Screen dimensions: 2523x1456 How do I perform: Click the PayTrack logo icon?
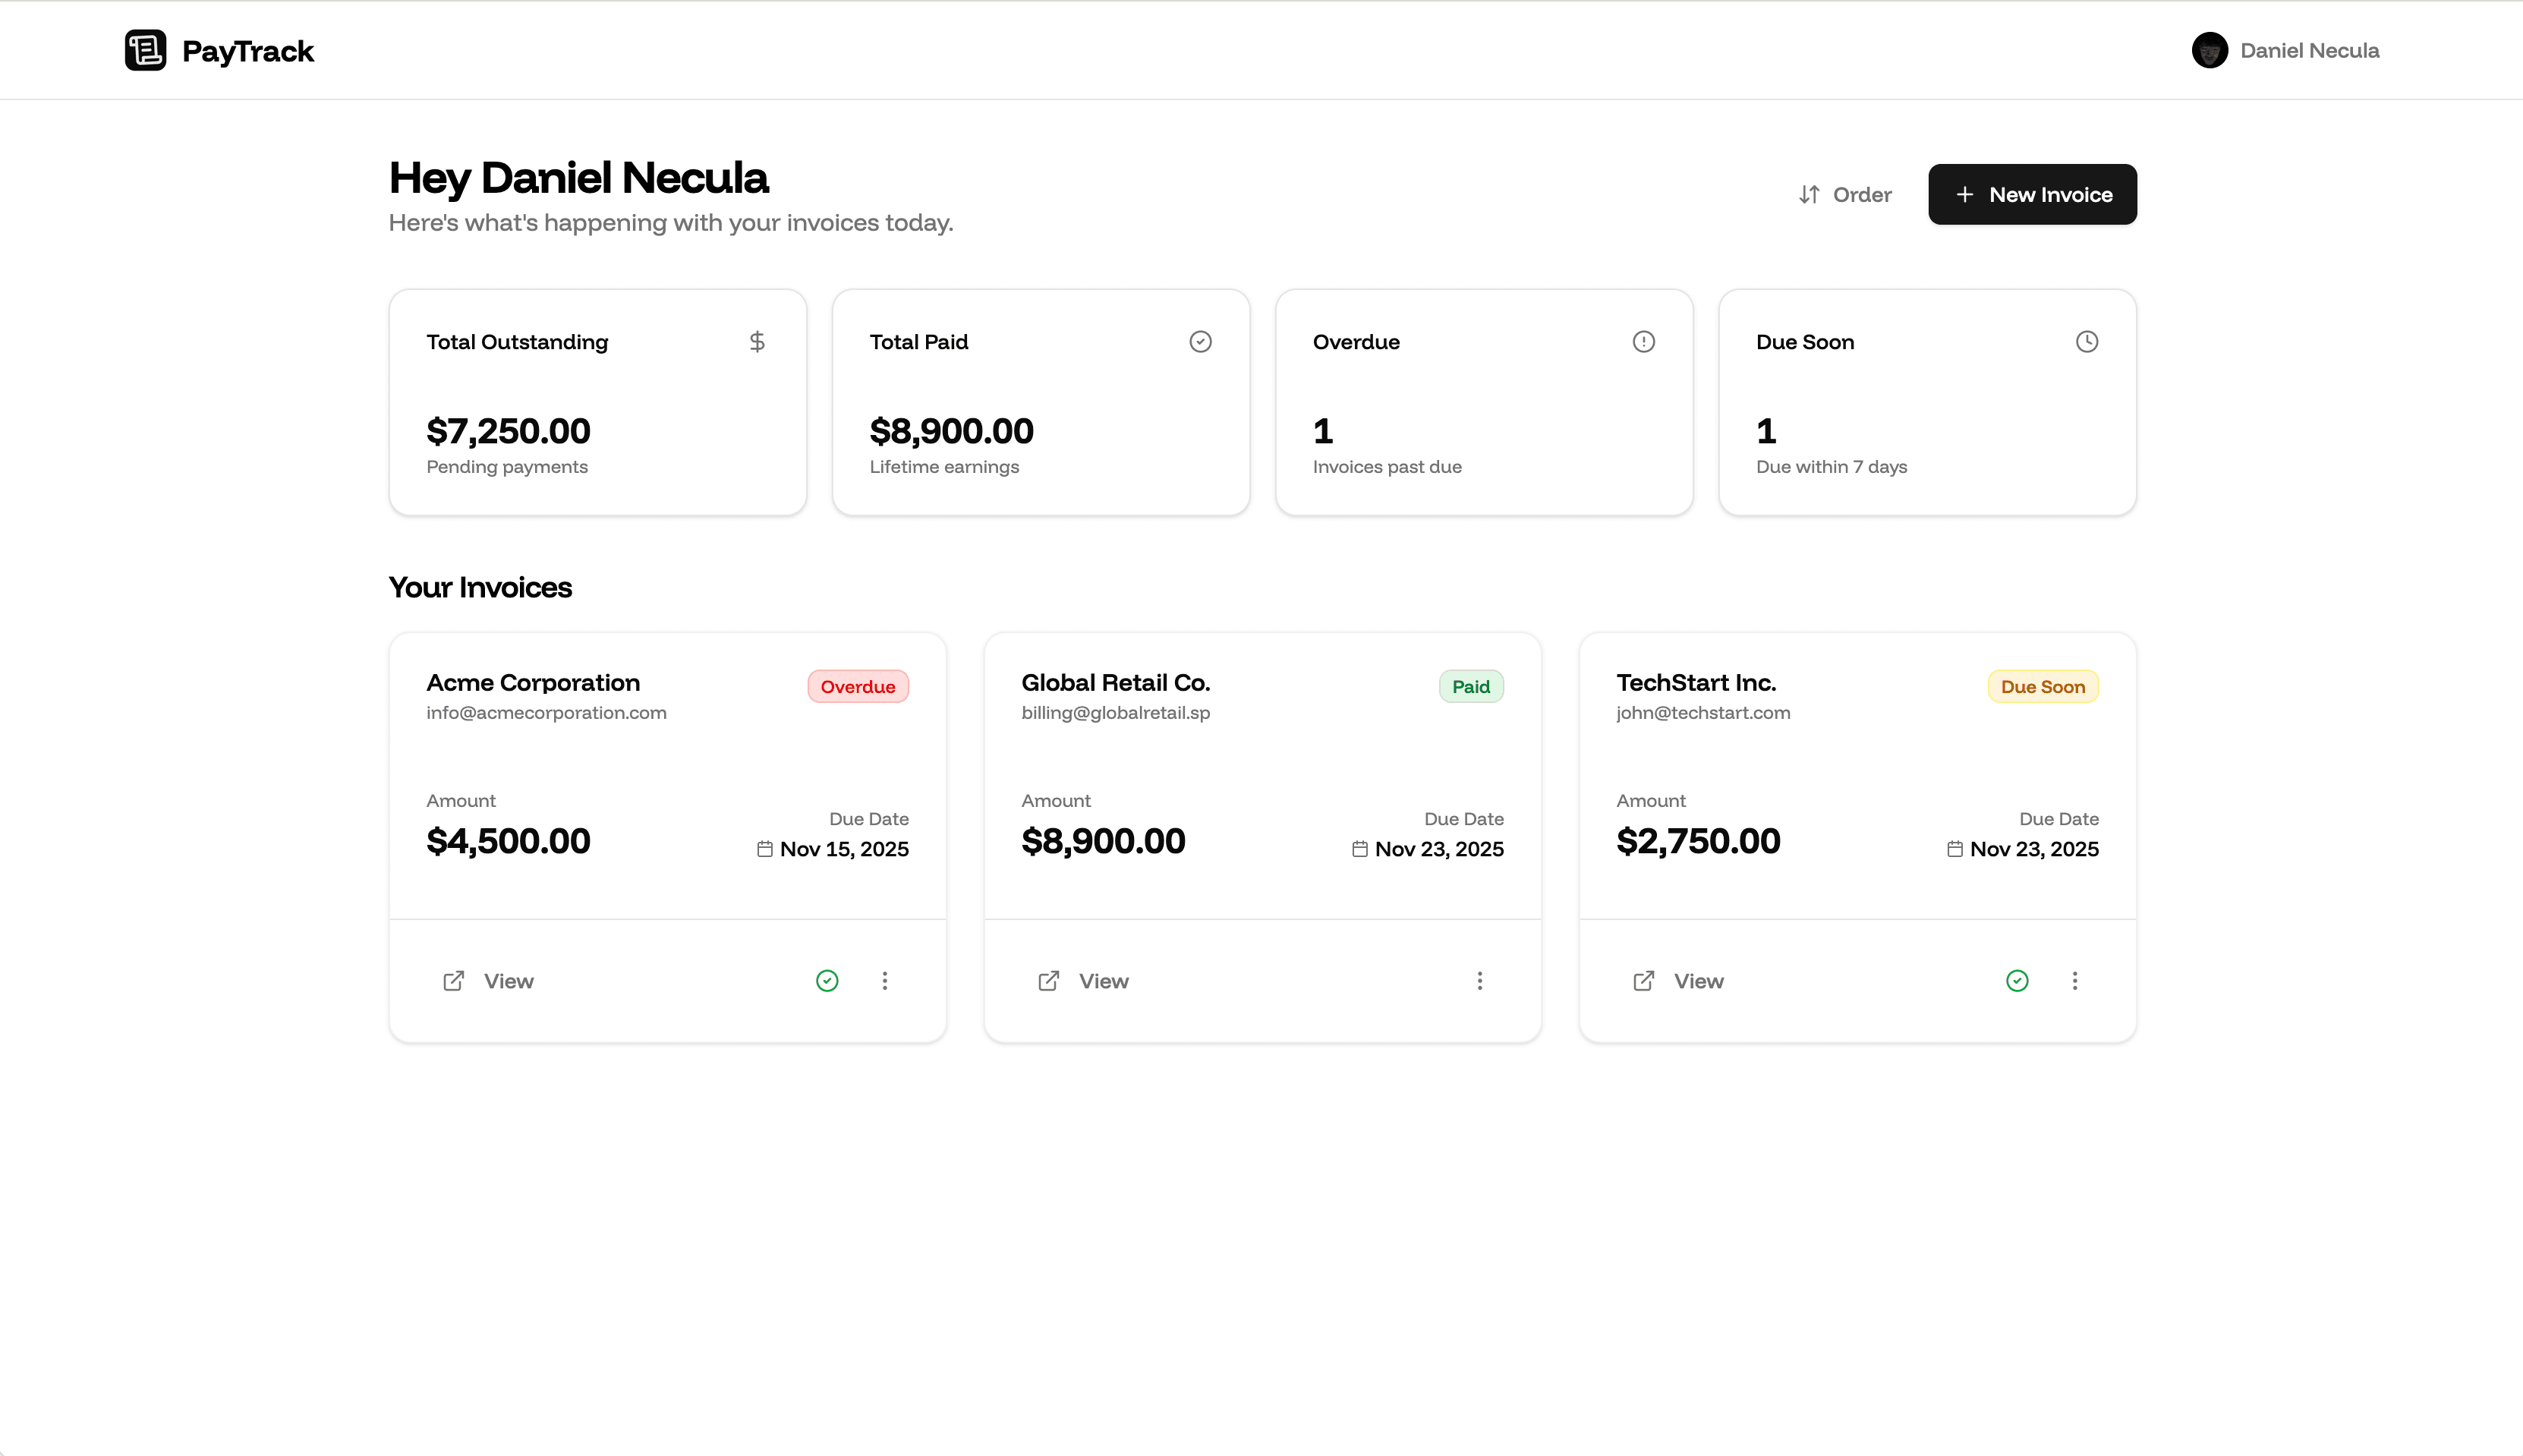[x=146, y=50]
